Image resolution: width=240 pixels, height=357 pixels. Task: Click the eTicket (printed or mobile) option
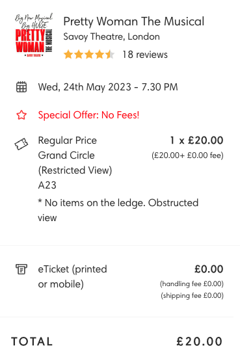pos(72,276)
